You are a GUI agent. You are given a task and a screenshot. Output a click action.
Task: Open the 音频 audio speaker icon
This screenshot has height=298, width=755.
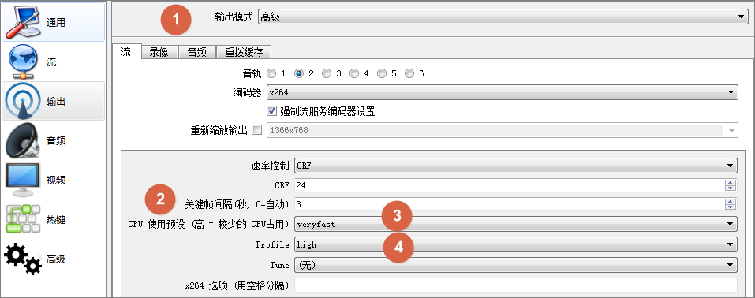click(21, 140)
